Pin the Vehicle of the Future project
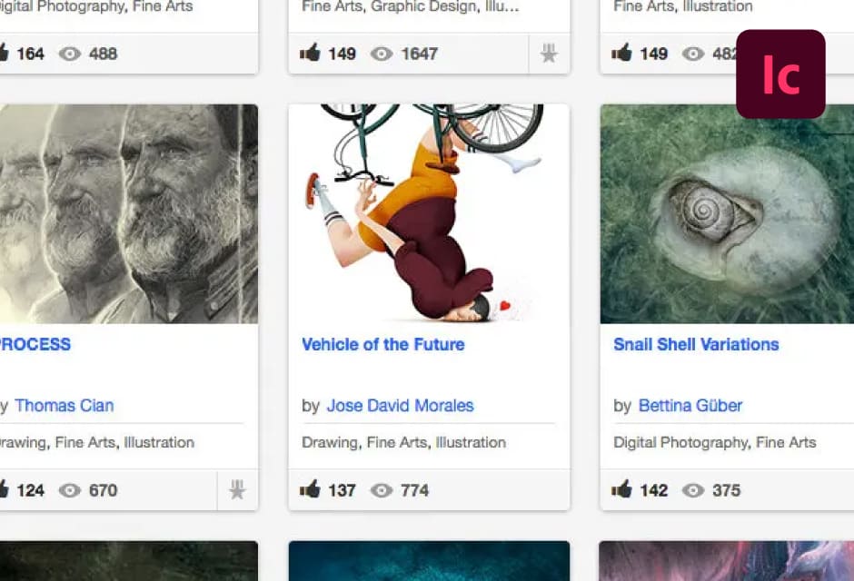This screenshot has width=854, height=581. (549, 490)
